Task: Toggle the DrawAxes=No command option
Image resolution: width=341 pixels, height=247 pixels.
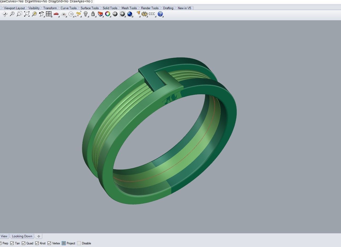Action: (x=80, y=1)
